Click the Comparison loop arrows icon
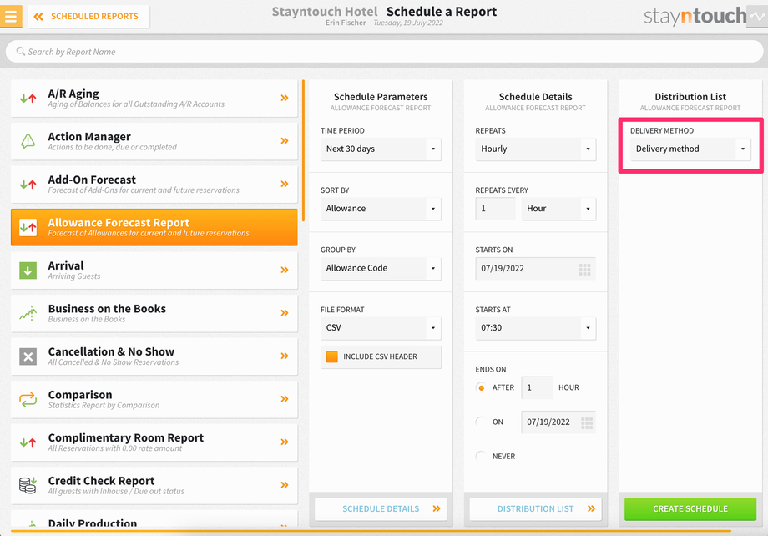 coord(28,399)
